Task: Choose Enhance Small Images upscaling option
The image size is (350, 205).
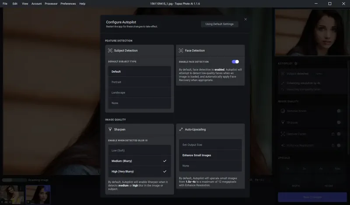Action: (210, 155)
